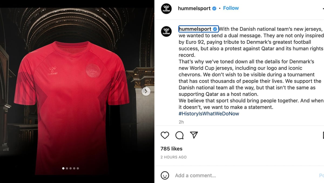The image size is (324, 183).
Task: Click hummel avatar beside the caption
Action: tap(166, 31)
